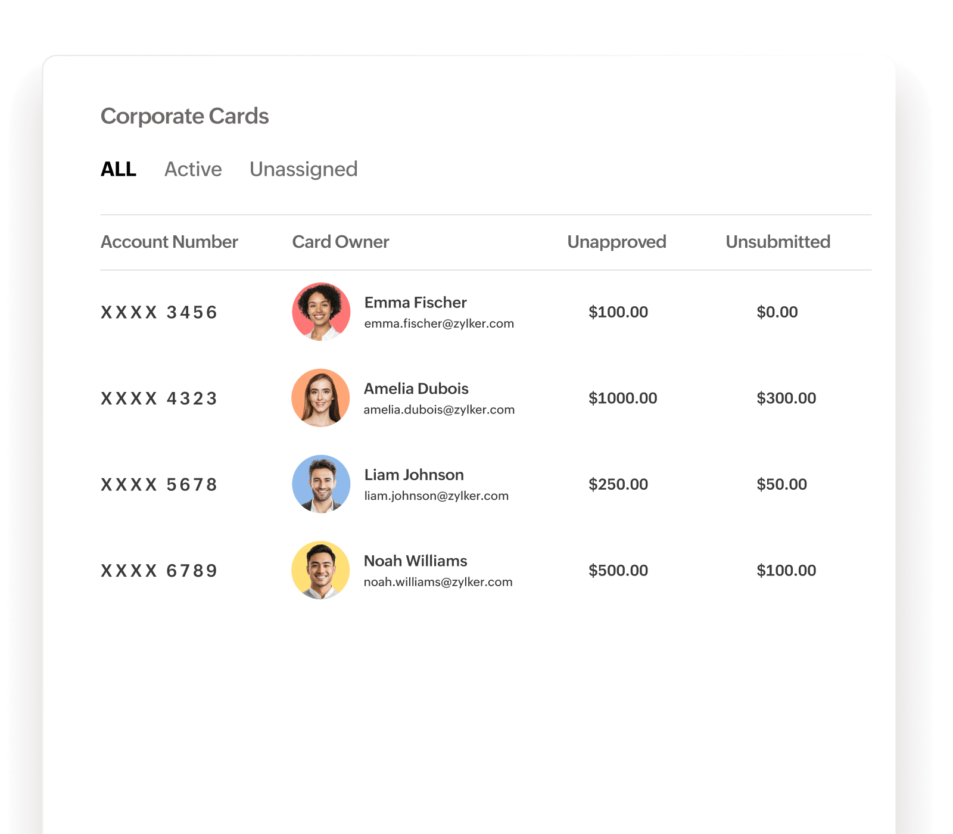Select Liam Johnson's avatar image
Viewport: 953px width, 834px height.
click(320, 484)
